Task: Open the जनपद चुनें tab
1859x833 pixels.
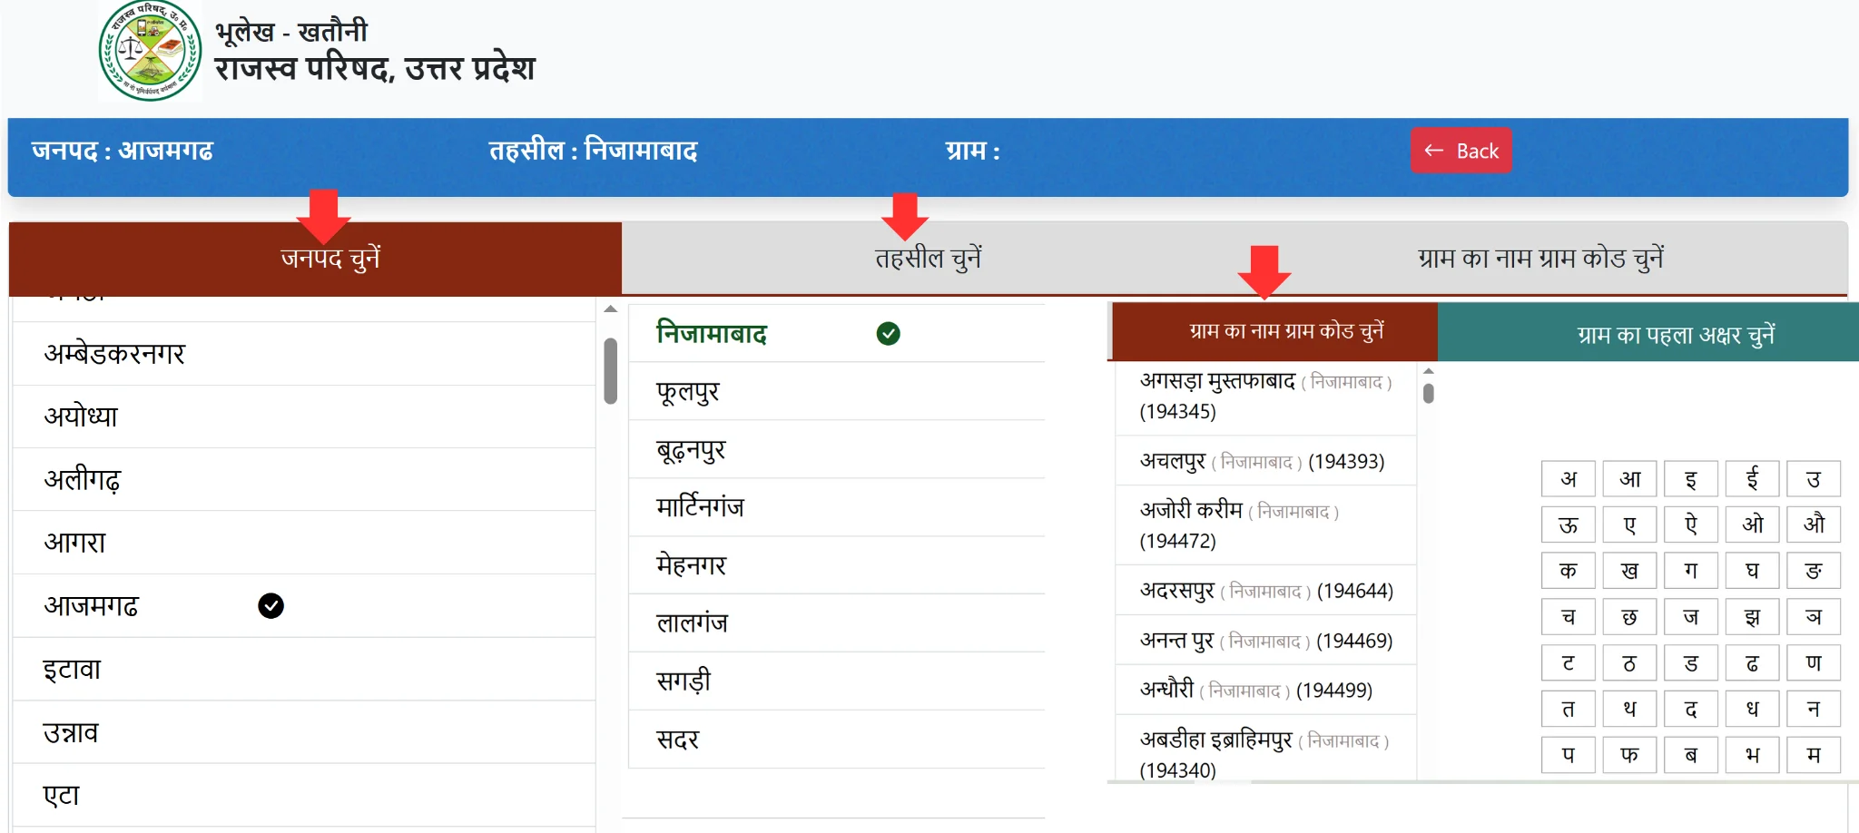Action: coord(315,259)
